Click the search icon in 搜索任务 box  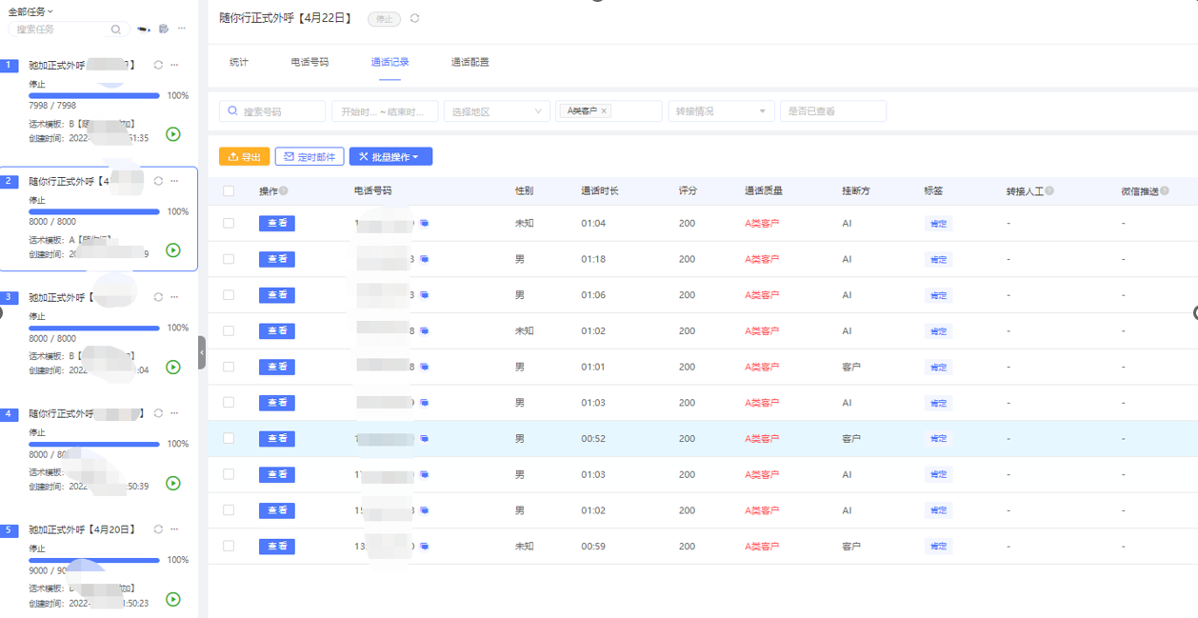coord(116,30)
